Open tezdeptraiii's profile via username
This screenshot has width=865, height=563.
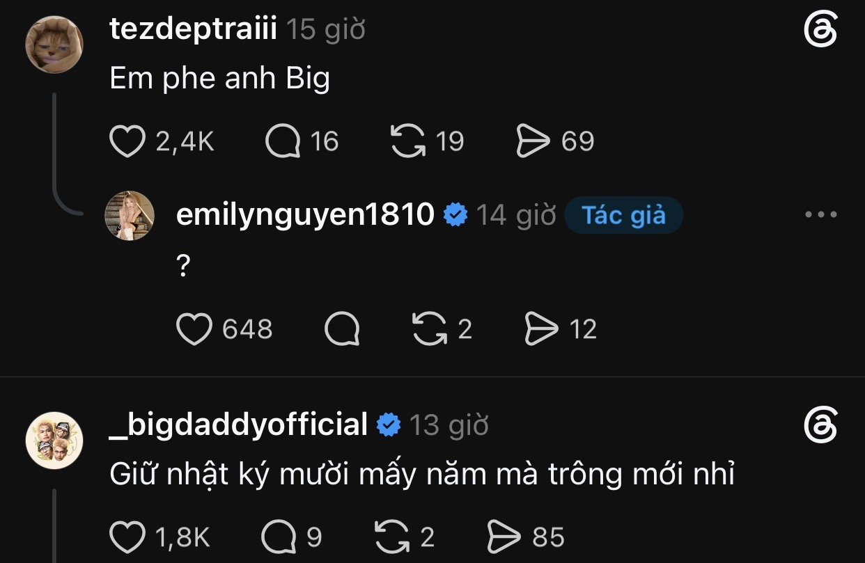(194, 29)
